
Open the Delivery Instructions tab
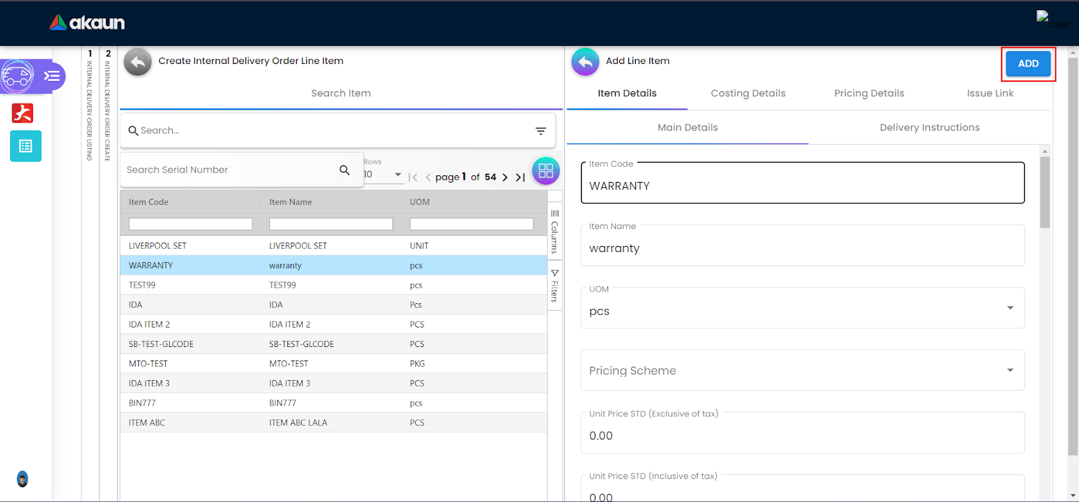coord(929,127)
